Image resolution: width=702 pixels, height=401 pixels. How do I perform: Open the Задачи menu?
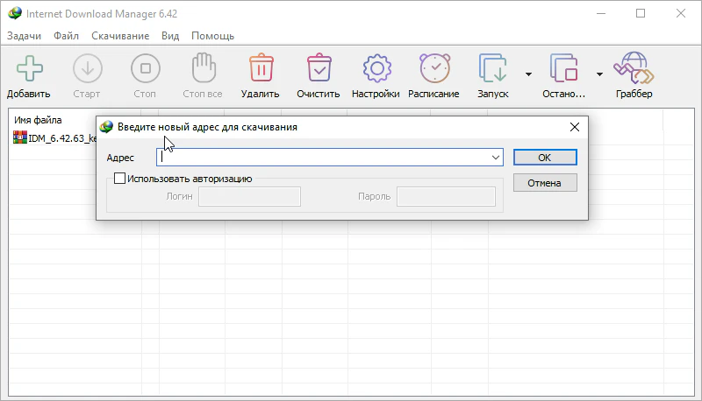pos(25,36)
